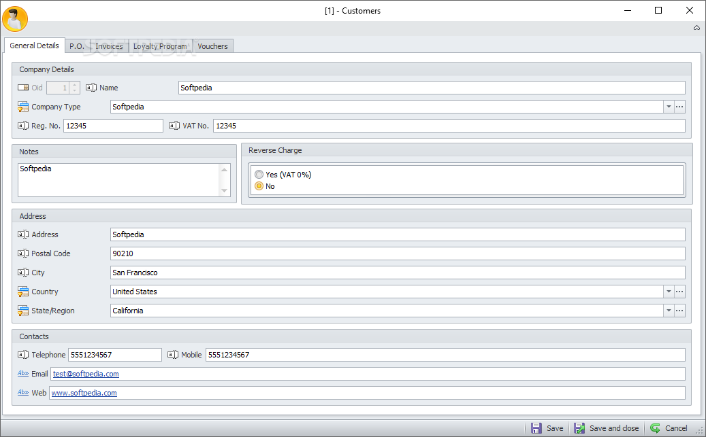Click into the Name input field
The height and width of the screenshot is (437, 706).
point(432,88)
